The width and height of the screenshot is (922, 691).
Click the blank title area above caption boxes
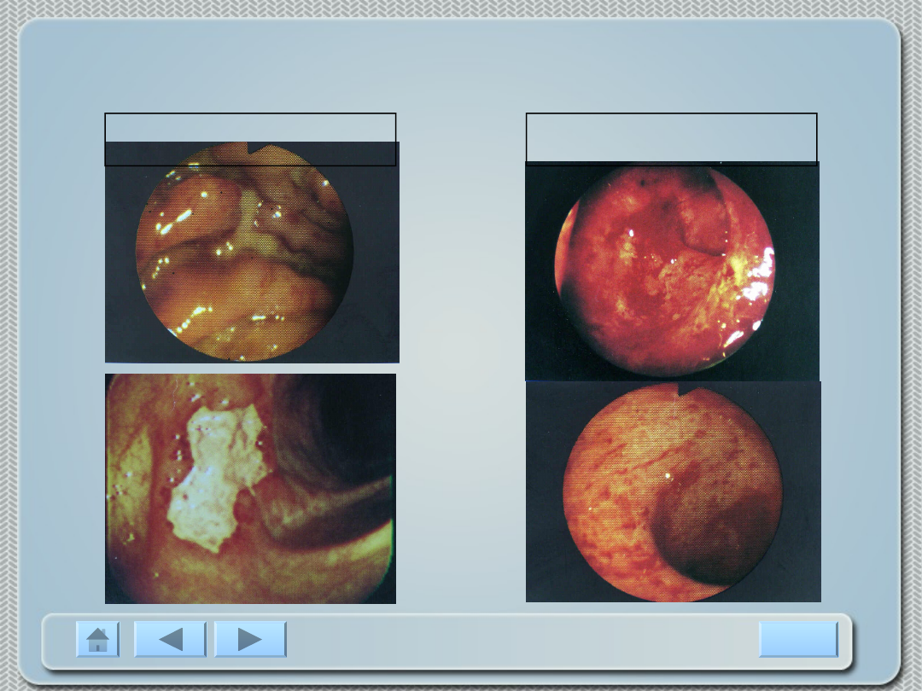coord(461,68)
